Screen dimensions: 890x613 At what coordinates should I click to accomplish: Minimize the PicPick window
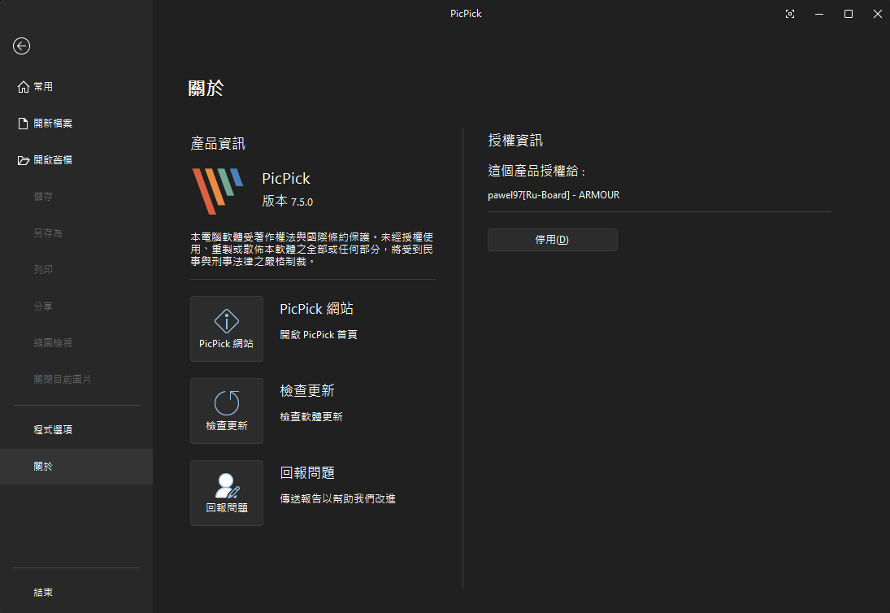819,14
